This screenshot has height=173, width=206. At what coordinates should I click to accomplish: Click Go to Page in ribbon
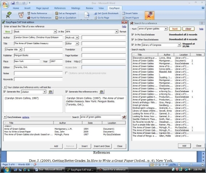(x=102, y=17)
